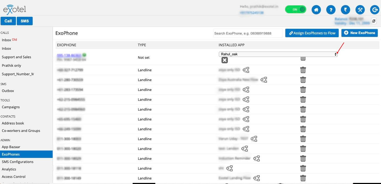Open the Inbox without the Old tag
This screenshot has height=184, width=381.
tap(6, 48)
